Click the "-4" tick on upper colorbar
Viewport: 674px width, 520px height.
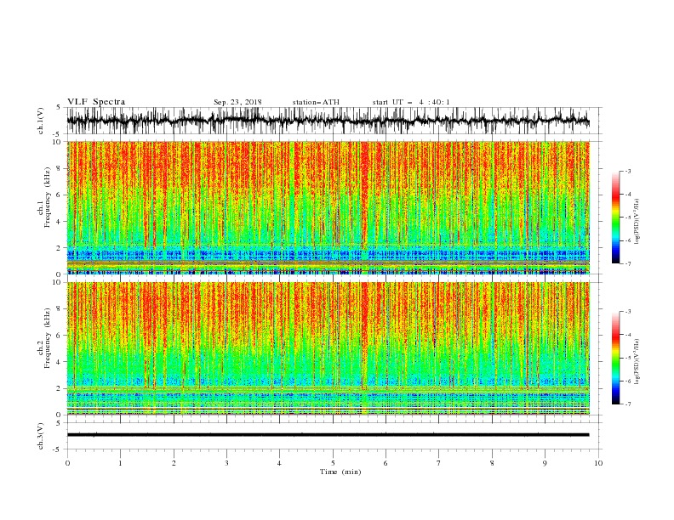pos(627,195)
